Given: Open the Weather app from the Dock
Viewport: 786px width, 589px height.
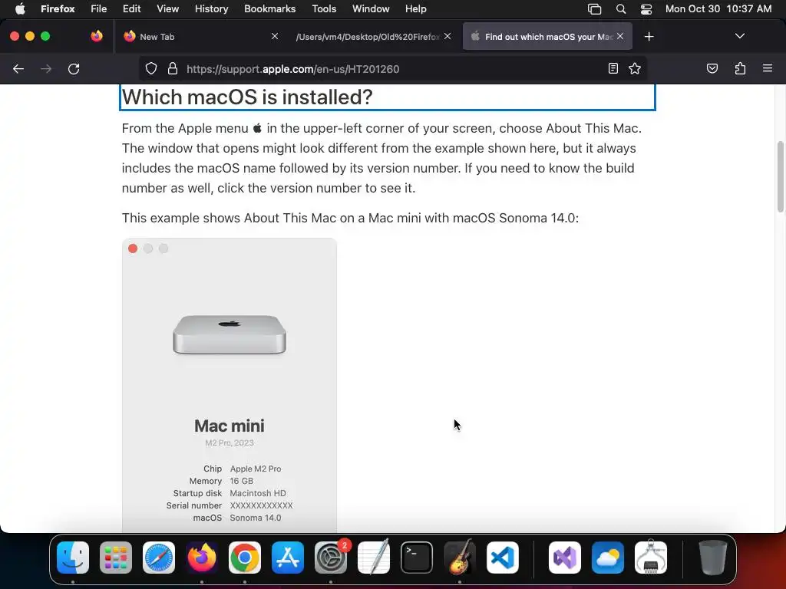Looking at the screenshot, I should 608,558.
